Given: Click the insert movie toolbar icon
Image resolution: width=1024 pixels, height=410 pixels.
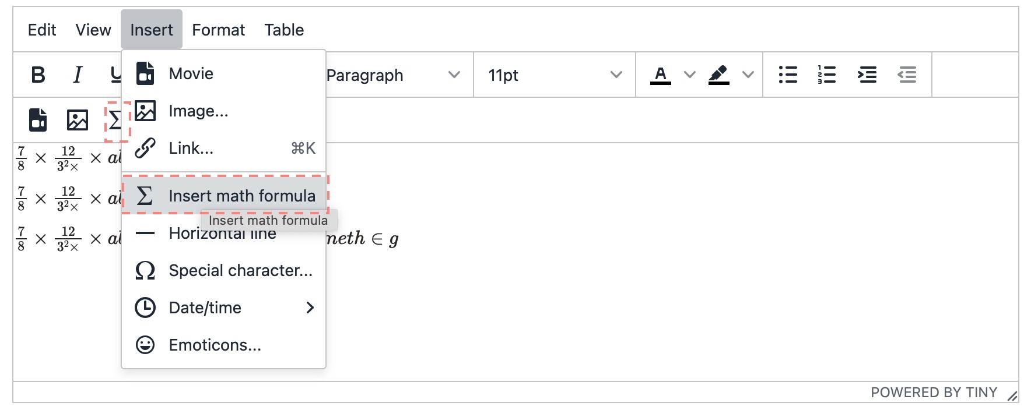Looking at the screenshot, I should point(38,120).
